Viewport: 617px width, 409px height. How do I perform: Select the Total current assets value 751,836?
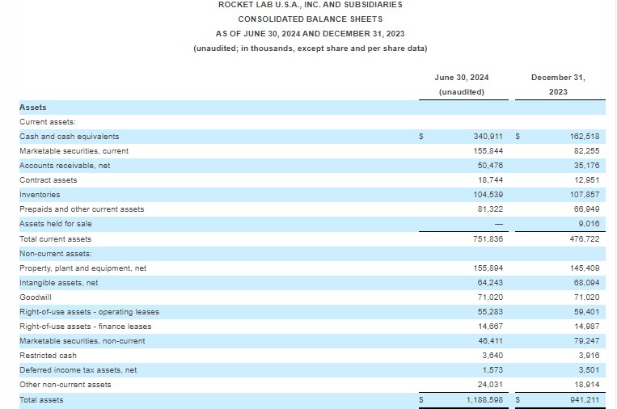click(488, 238)
